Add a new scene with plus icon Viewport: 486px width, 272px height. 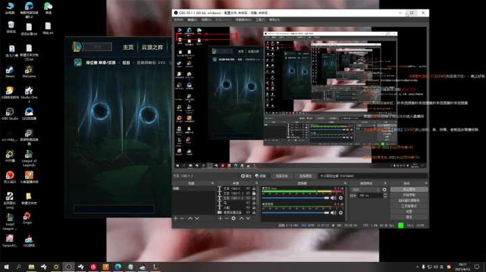point(175,218)
